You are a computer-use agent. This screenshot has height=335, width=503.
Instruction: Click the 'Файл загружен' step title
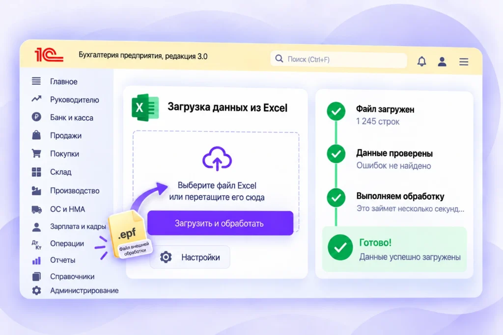[385, 109]
